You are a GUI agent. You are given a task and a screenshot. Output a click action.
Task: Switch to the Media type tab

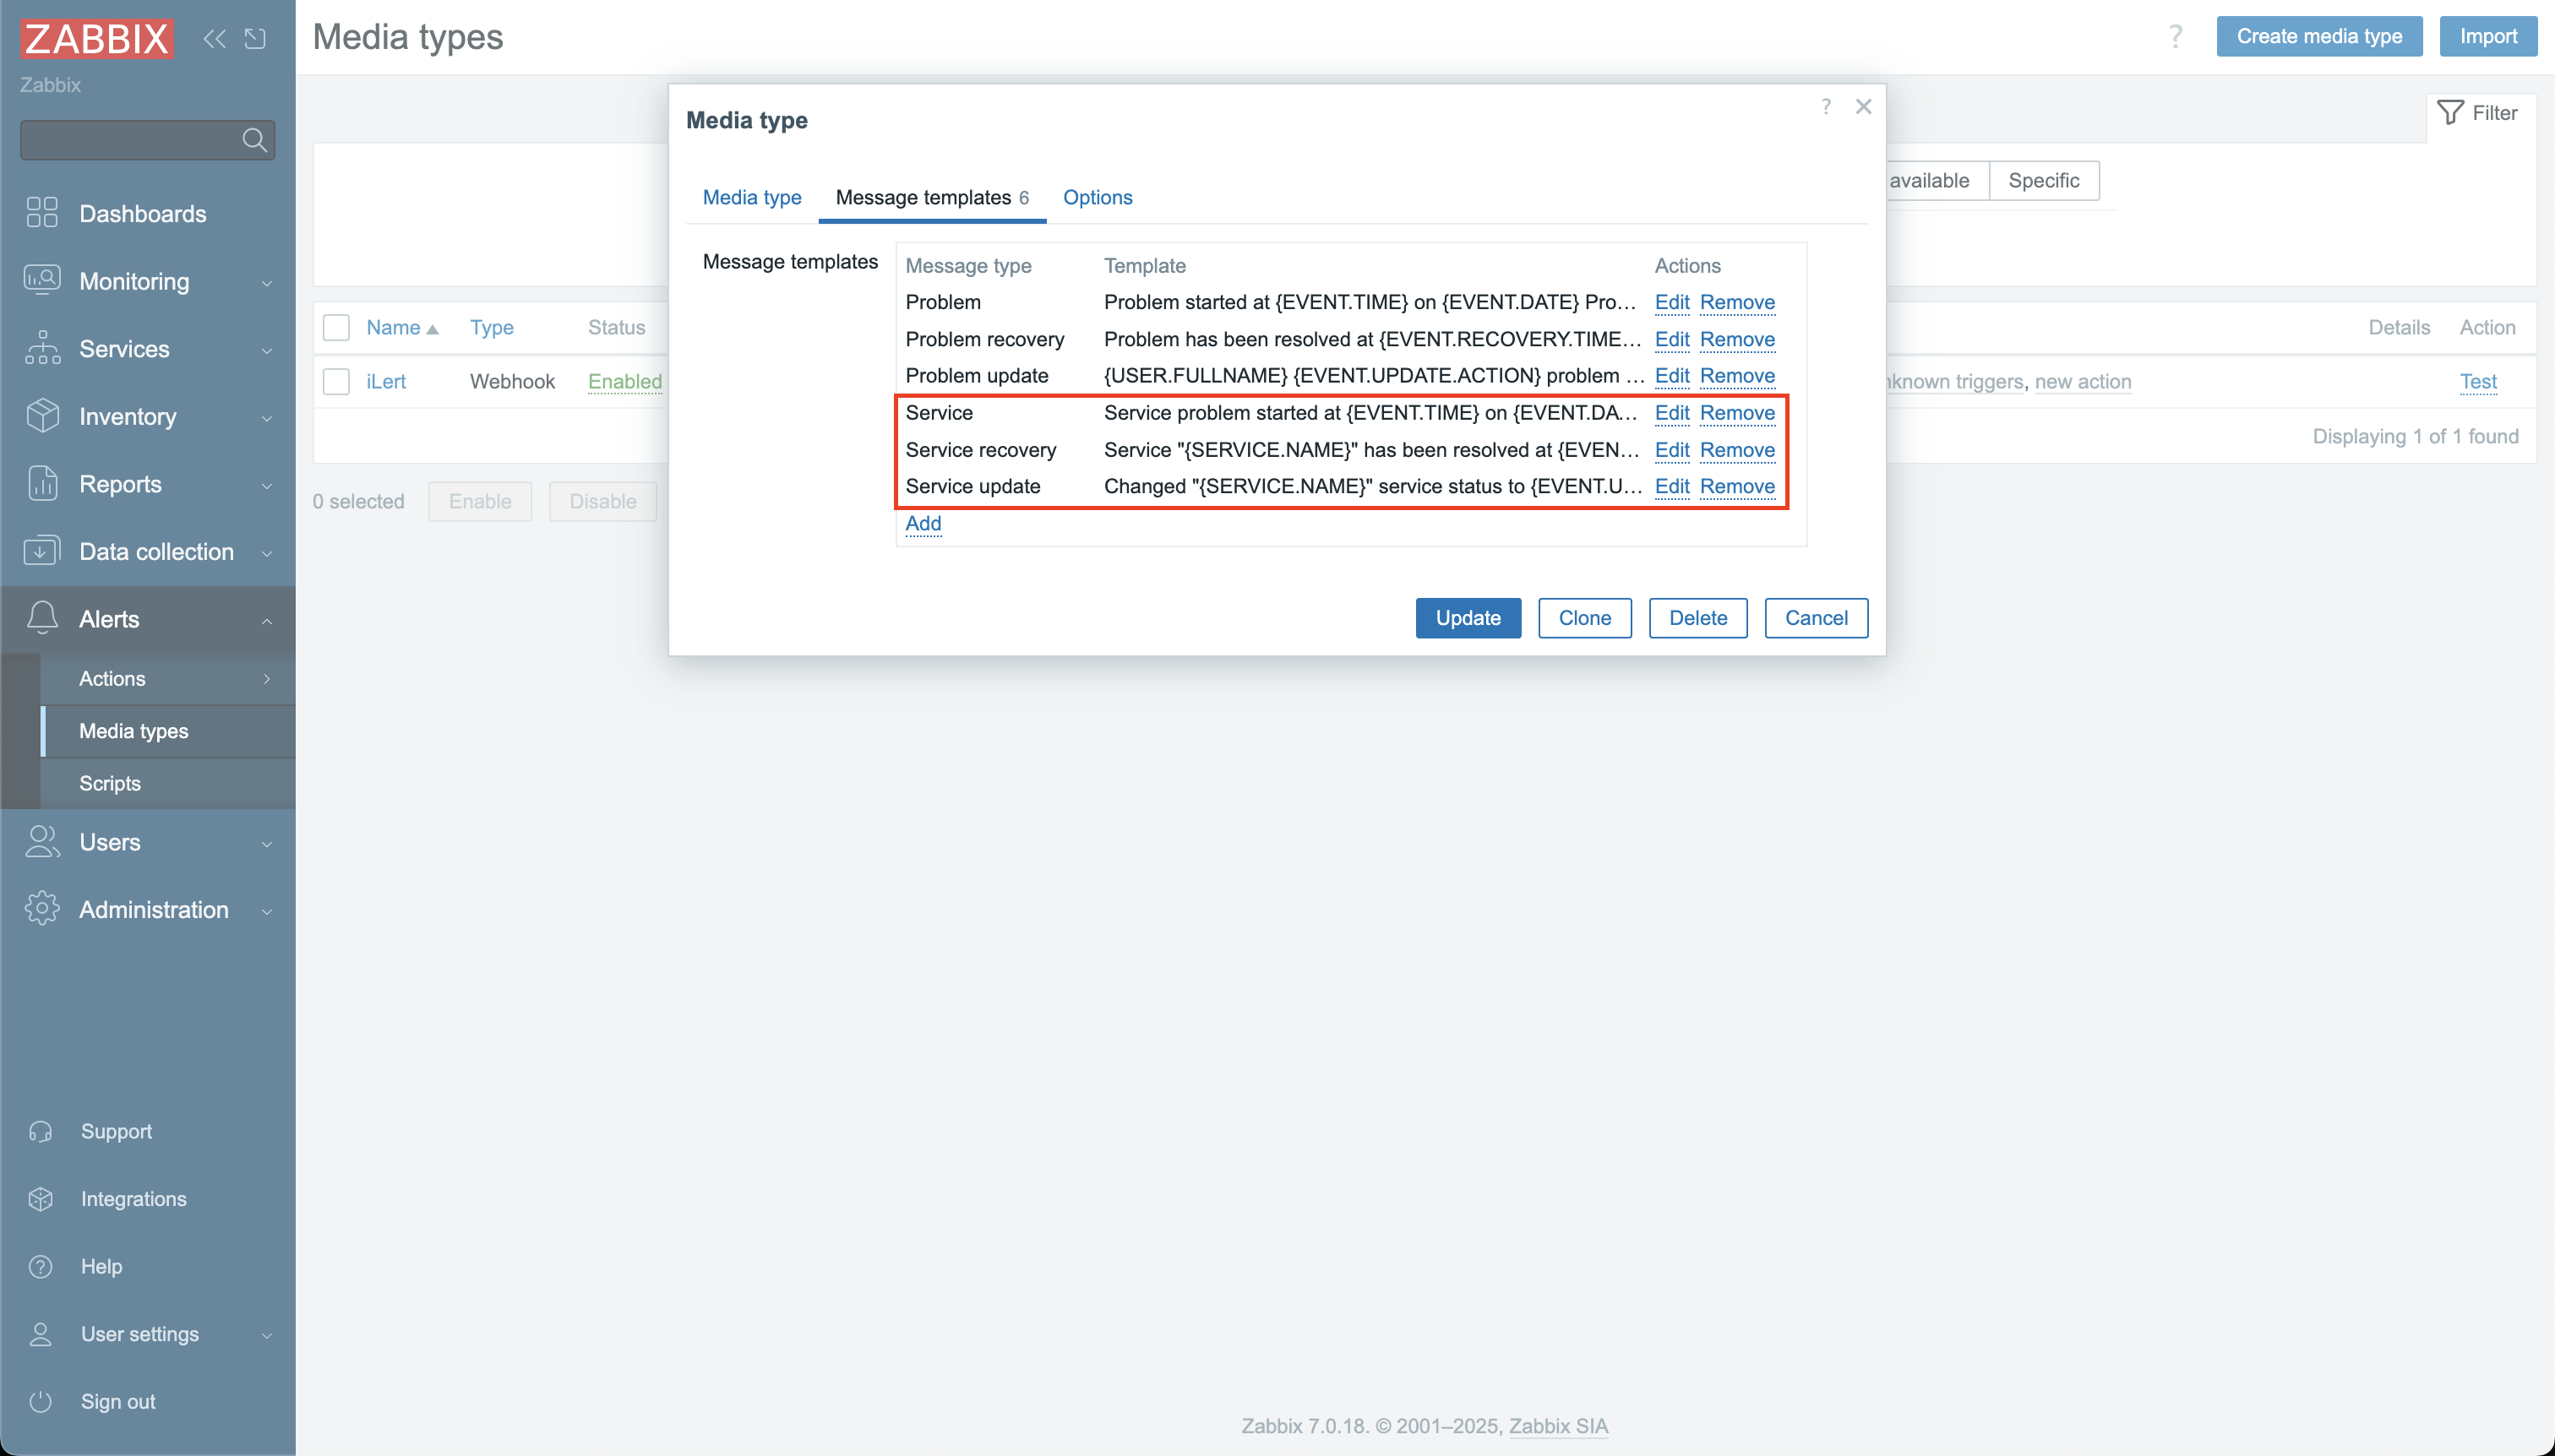751,198
